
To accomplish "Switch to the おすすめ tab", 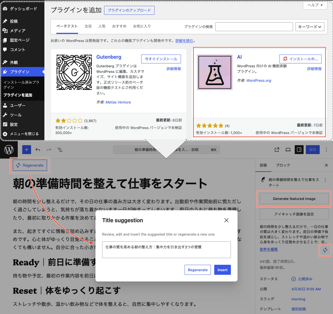I will [x=119, y=26].
